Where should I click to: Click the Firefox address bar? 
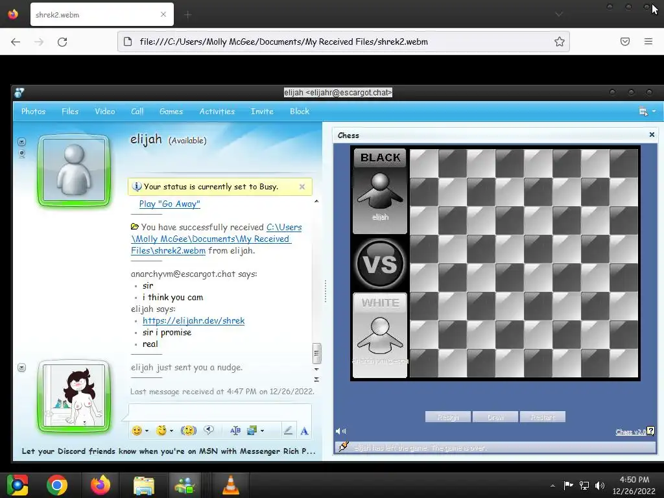click(x=343, y=41)
